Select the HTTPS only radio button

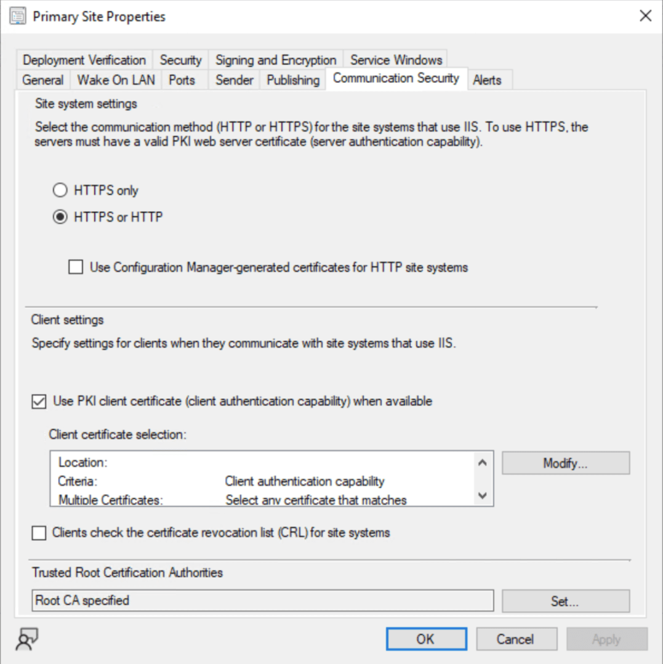pyautogui.click(x=60, y=191)
